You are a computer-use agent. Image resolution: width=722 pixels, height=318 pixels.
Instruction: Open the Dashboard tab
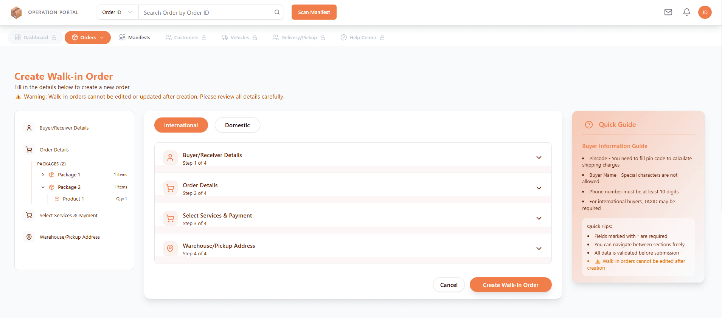[x=36, y=37]
